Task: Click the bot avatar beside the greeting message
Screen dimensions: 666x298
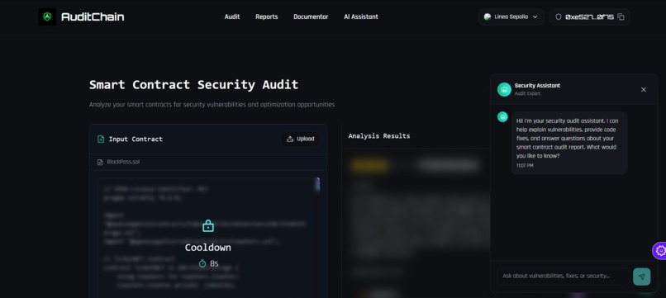Action: click(x=502, y=117)
